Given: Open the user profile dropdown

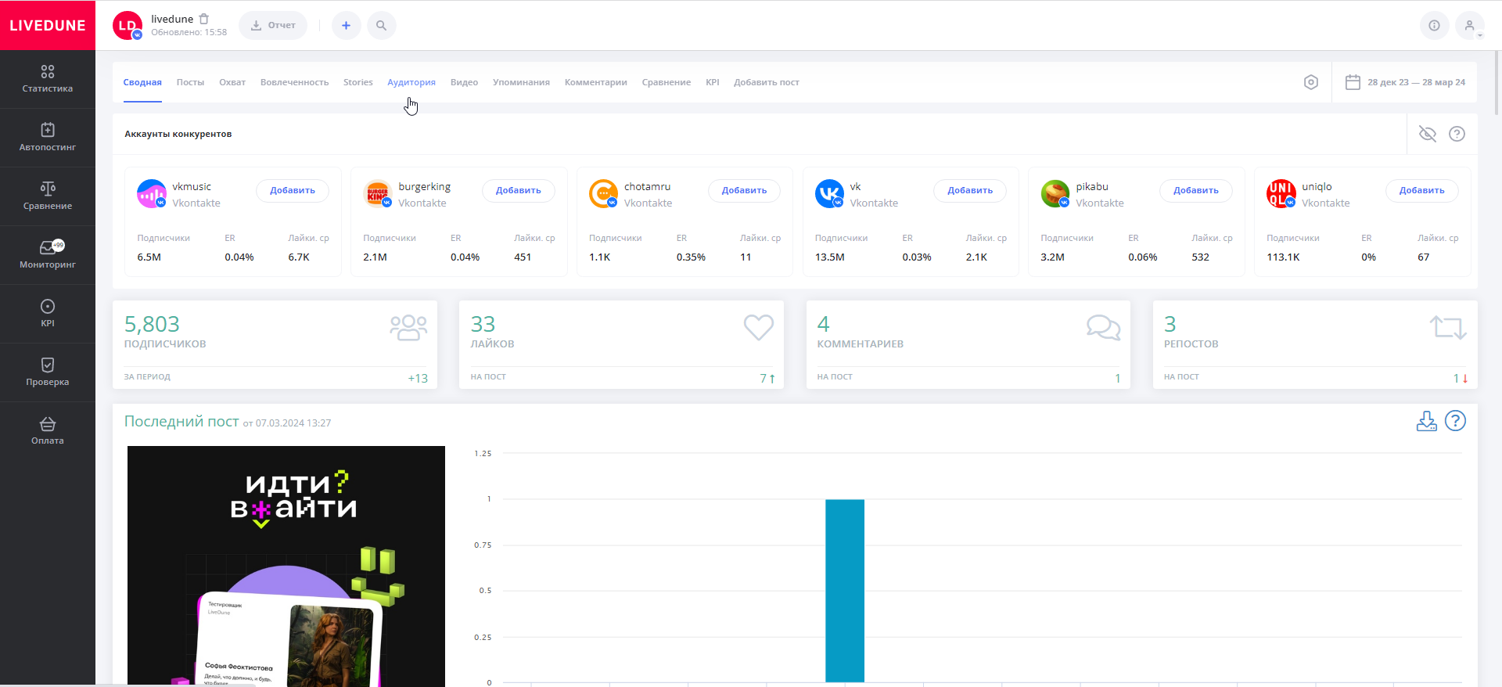Looking at the screenshot, I should [1470, 26].
